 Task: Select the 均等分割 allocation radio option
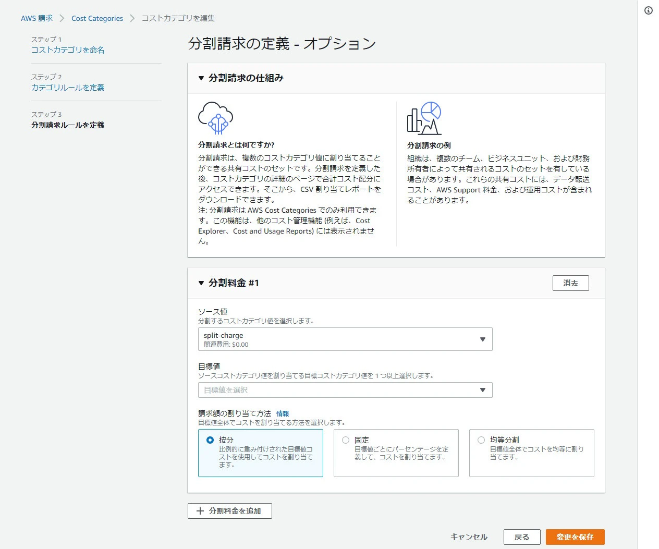coord(481,440)
